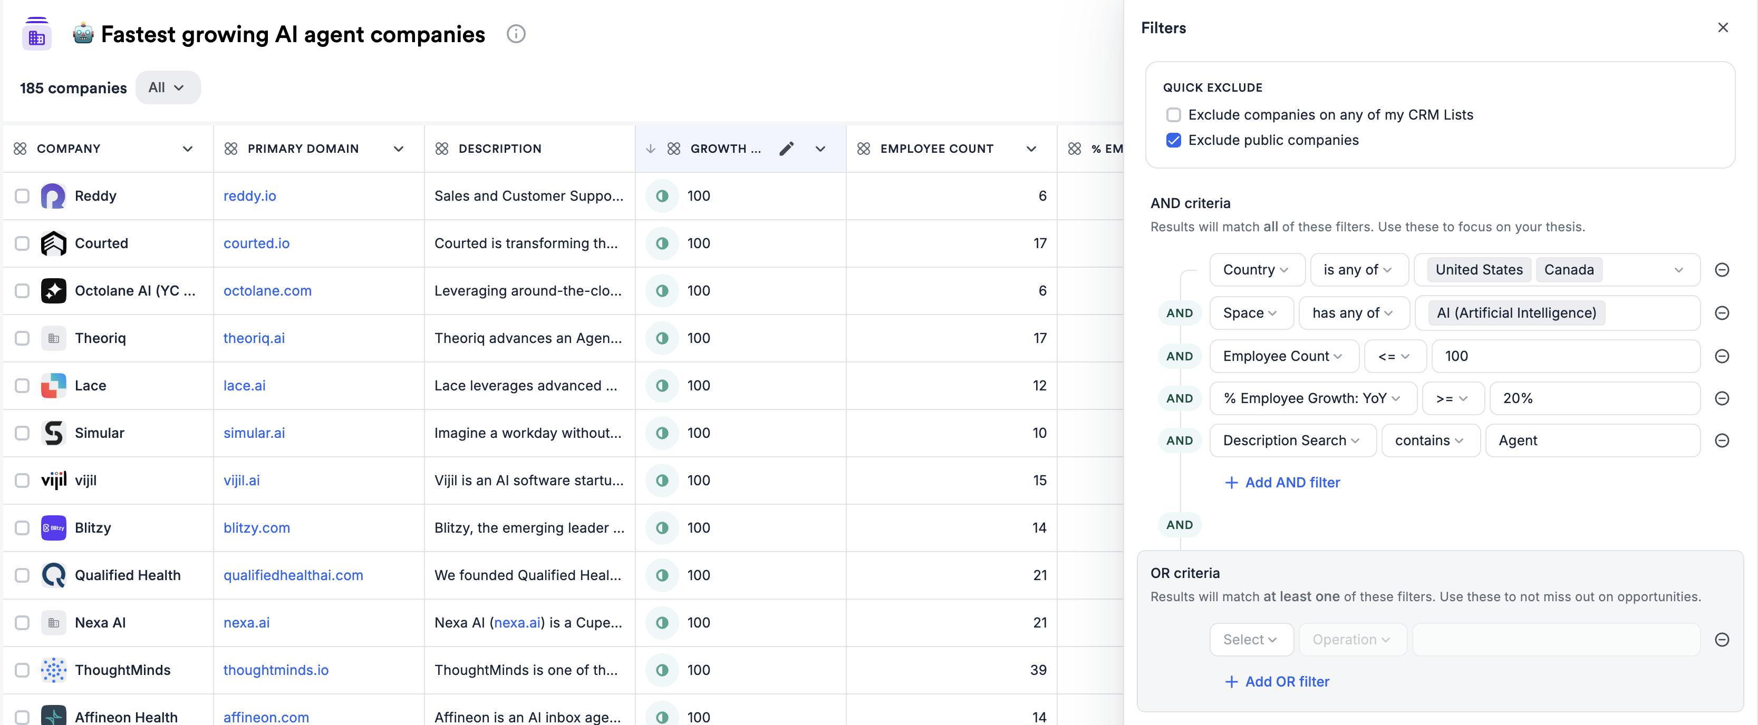Click the pencil edit icon in Growth column
The width and height of the screenshot is (1758, 725).
[786, 149]
